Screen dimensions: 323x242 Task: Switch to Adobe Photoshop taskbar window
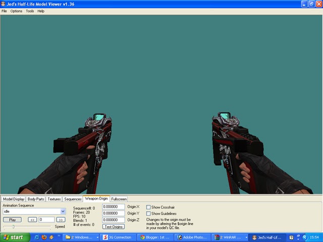pos(193,237)
